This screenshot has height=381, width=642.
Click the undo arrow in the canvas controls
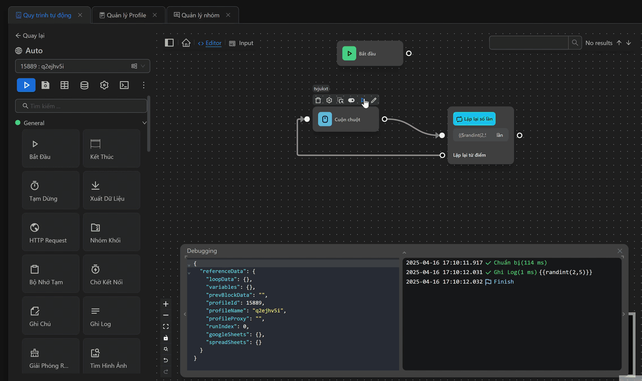[166, 360]
